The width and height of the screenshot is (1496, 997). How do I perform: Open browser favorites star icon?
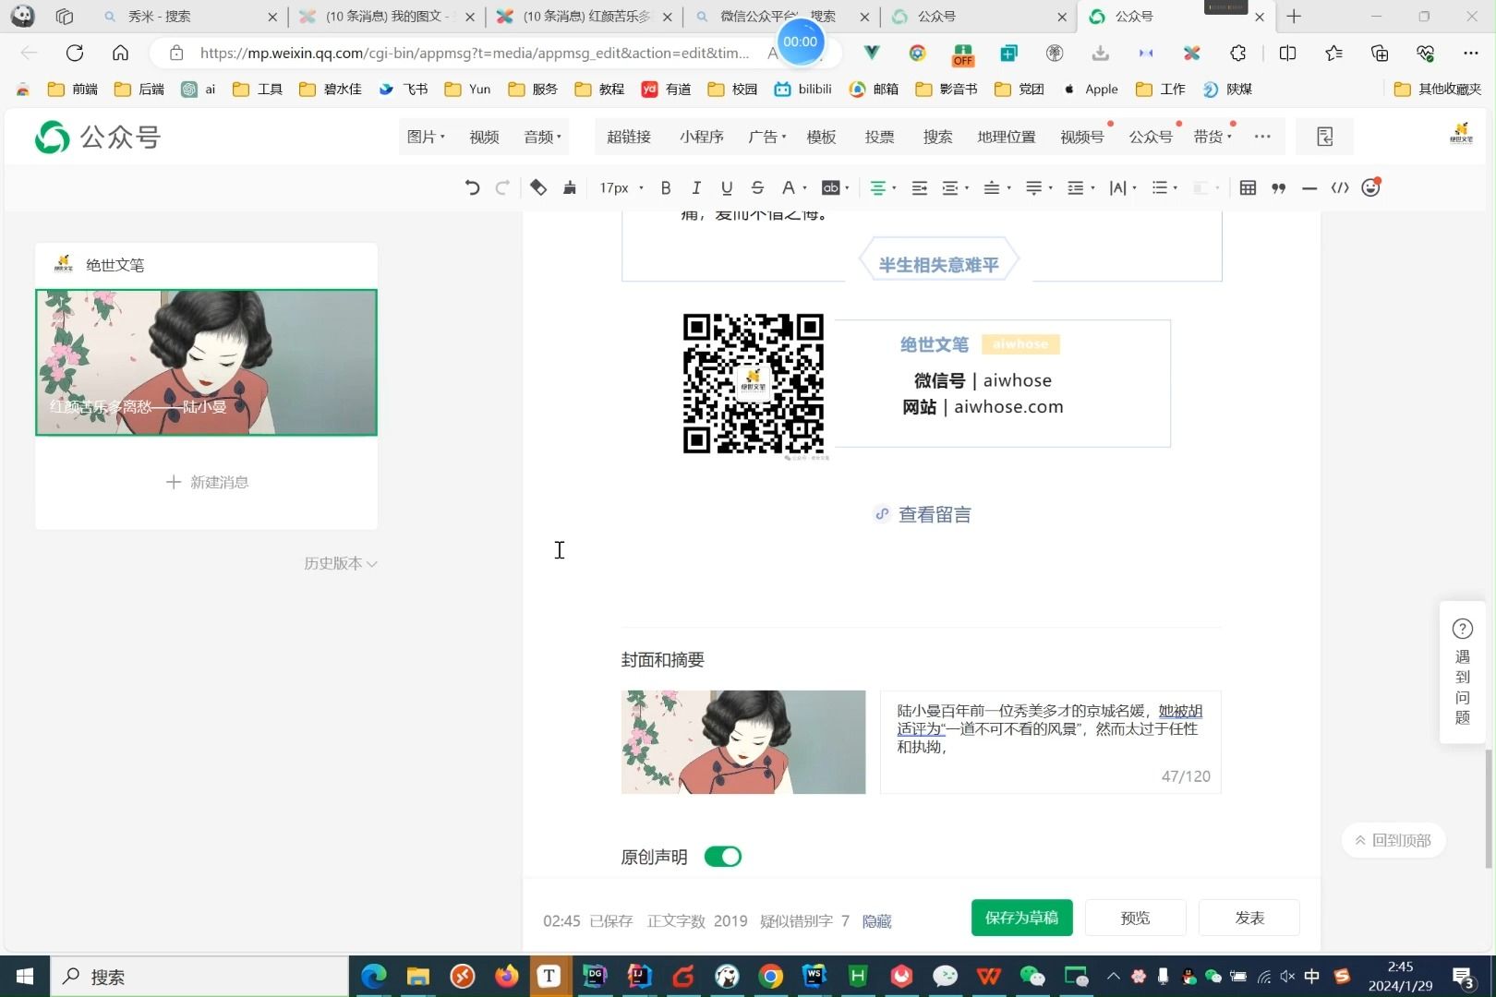1333,53
